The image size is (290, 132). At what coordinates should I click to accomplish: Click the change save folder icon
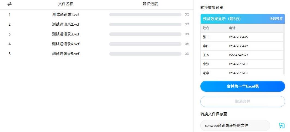click(282, 125)
